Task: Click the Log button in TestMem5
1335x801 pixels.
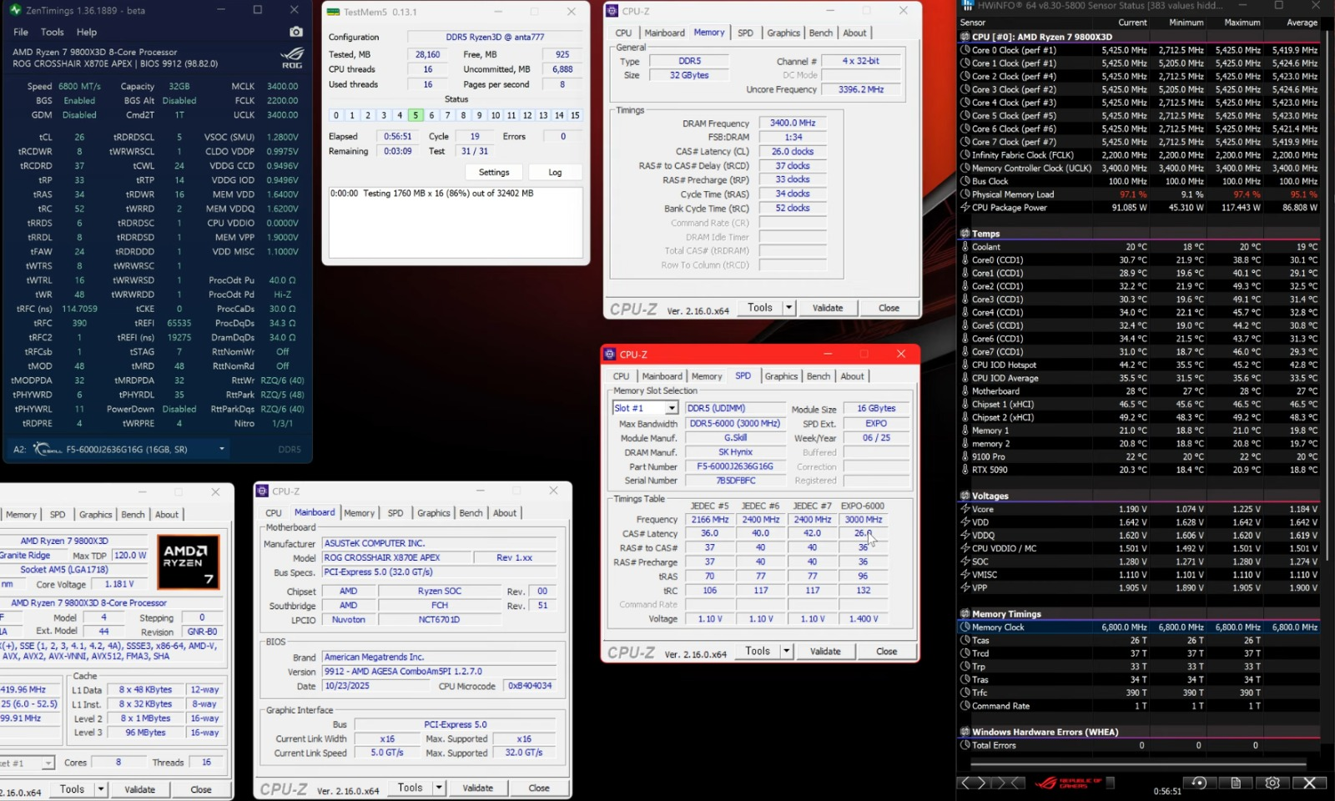Action: pos(555,172)
